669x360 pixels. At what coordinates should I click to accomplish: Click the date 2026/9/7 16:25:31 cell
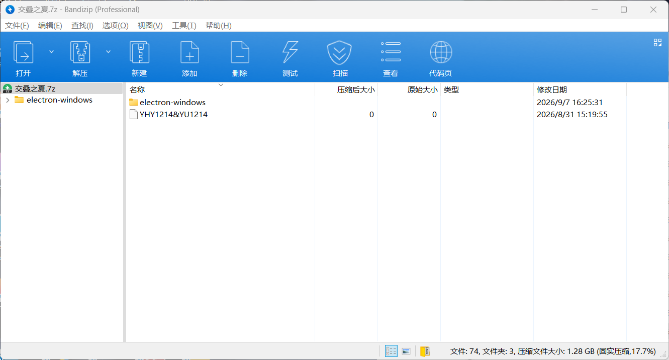tap(569, 102)
